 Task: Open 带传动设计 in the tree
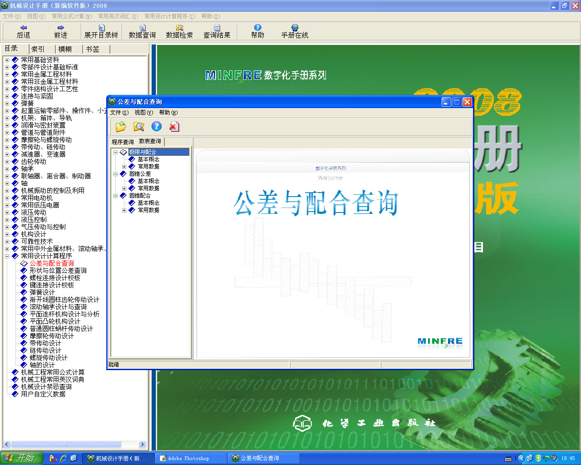point(45,343)
